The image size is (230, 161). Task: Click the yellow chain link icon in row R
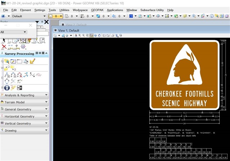[13, 88]
